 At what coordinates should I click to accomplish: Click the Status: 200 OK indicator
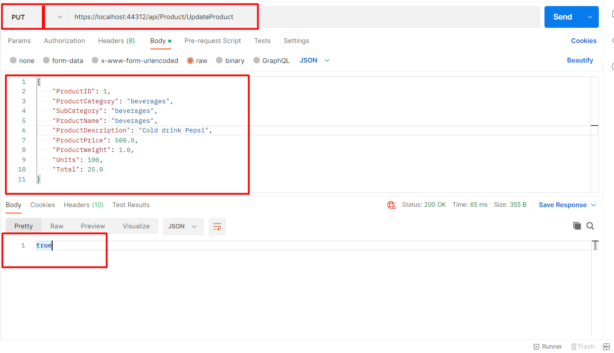tap(424, 205)
